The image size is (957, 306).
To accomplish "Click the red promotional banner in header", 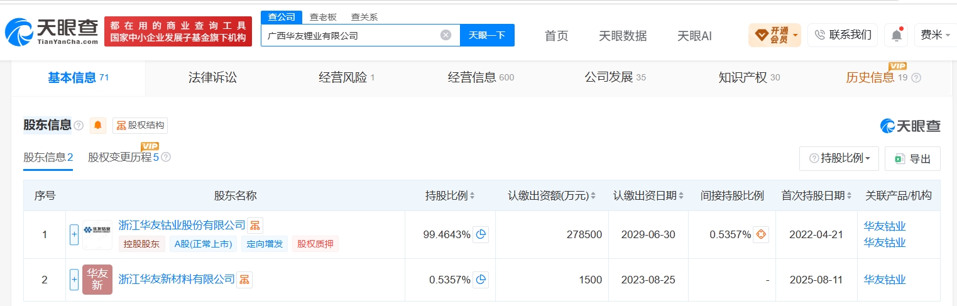I will coord(178,31).
